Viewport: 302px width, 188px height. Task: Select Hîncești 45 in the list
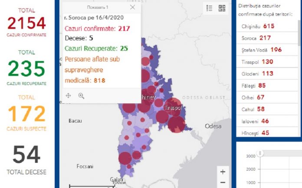(256, 132)
